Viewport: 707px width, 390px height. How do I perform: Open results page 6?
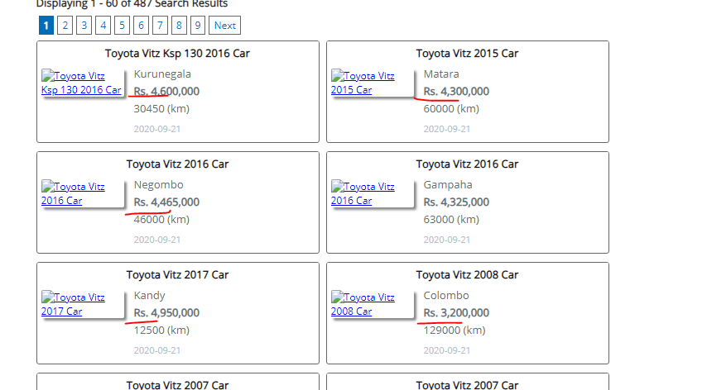click(x=141, y=25)
